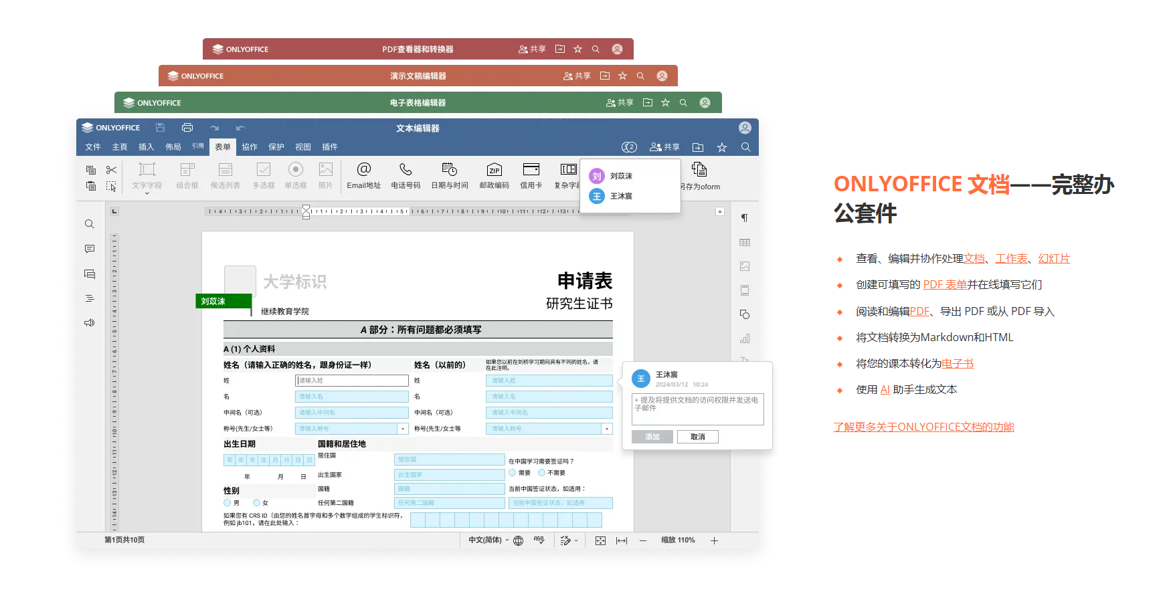Open the track changes dropdown in the status bar

click(x=569, y=540)
